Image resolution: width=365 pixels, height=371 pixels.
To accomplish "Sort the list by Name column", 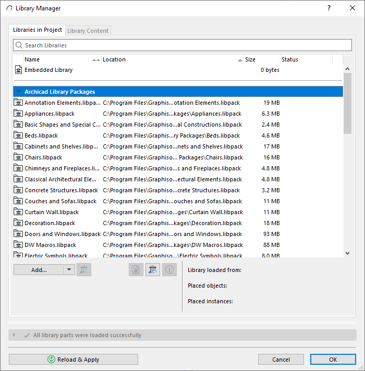I will [62, 59].
